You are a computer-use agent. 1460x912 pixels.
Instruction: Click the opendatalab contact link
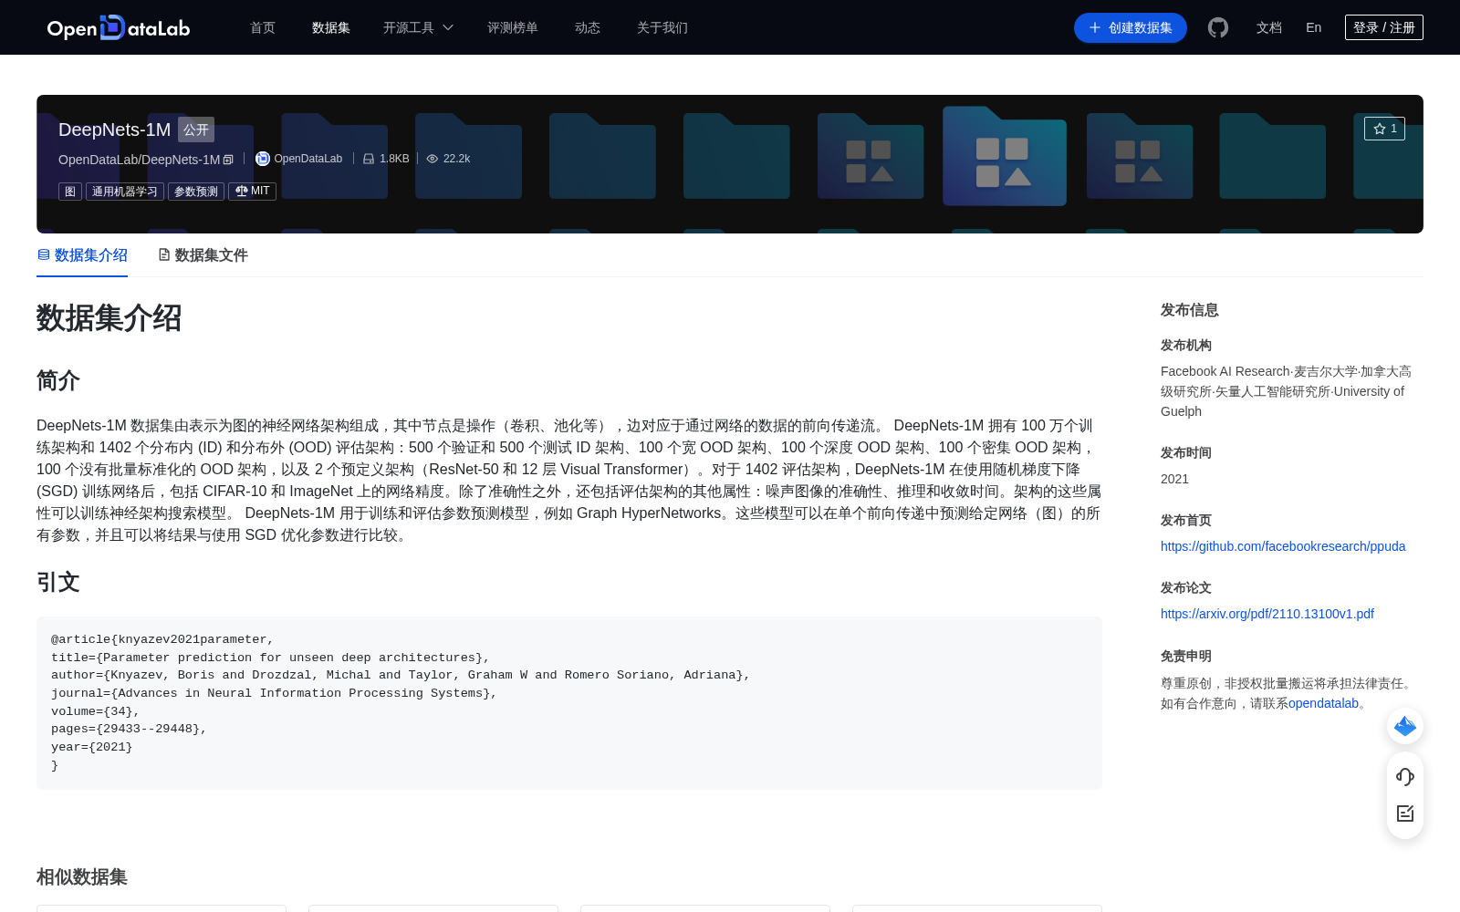pos(1323,703)
